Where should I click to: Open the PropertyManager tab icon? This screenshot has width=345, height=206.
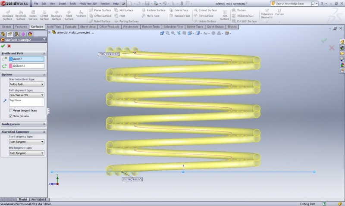(x=9, y=34)
